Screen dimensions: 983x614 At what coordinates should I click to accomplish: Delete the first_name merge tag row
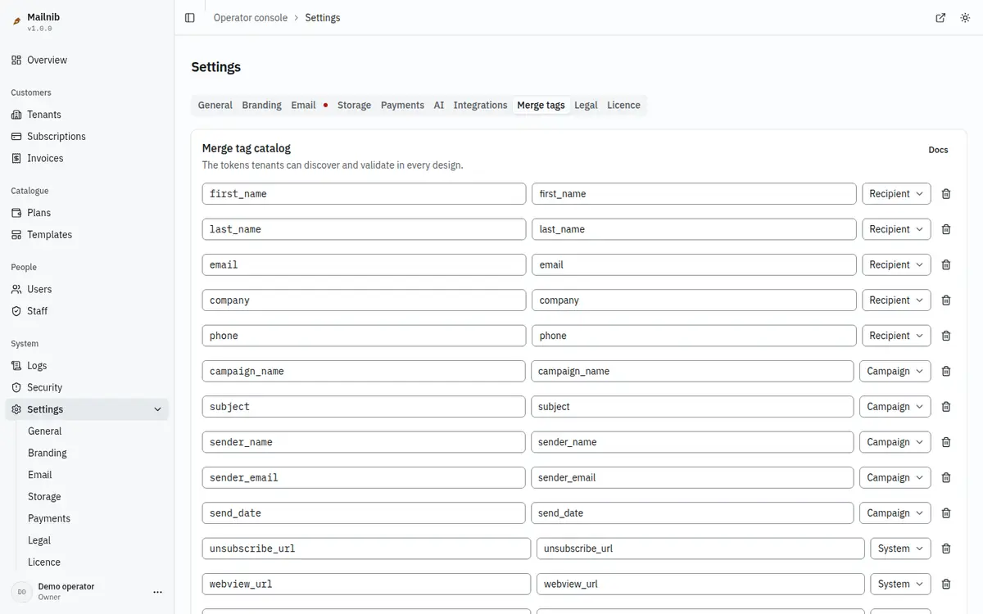tap(946, 194)
